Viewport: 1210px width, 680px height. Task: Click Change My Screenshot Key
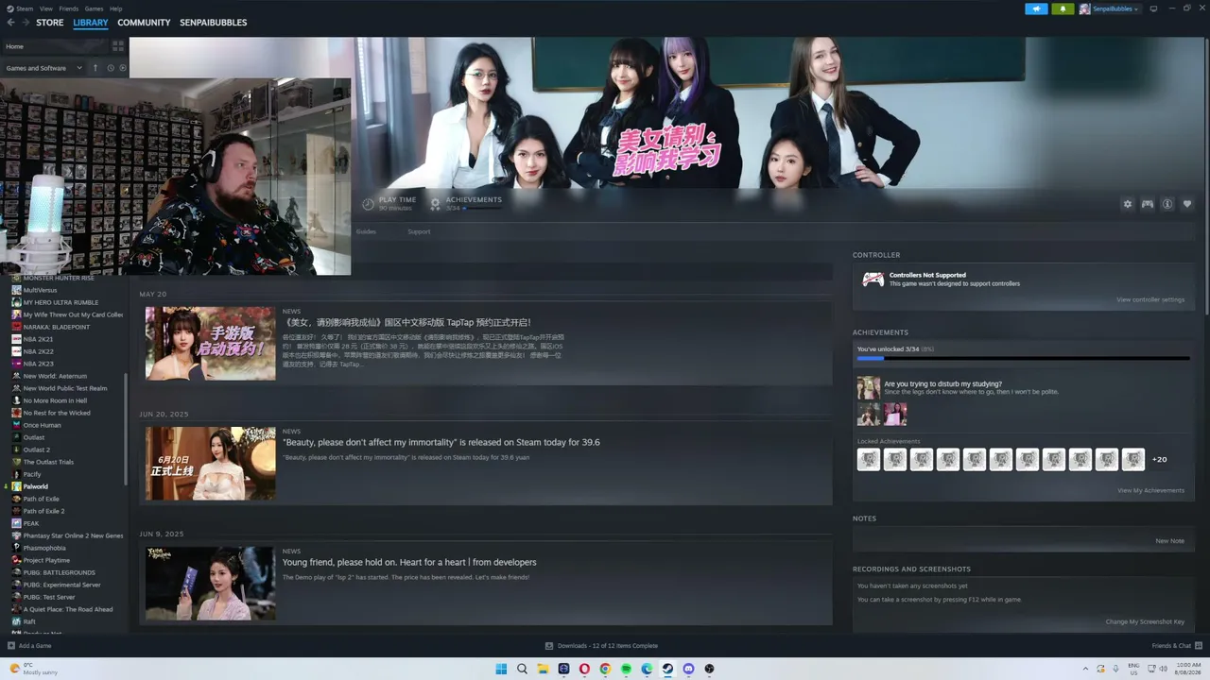(x=1145, y=621)
